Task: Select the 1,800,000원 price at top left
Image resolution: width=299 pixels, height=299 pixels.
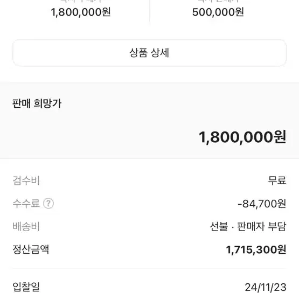Action: point(81,12)
